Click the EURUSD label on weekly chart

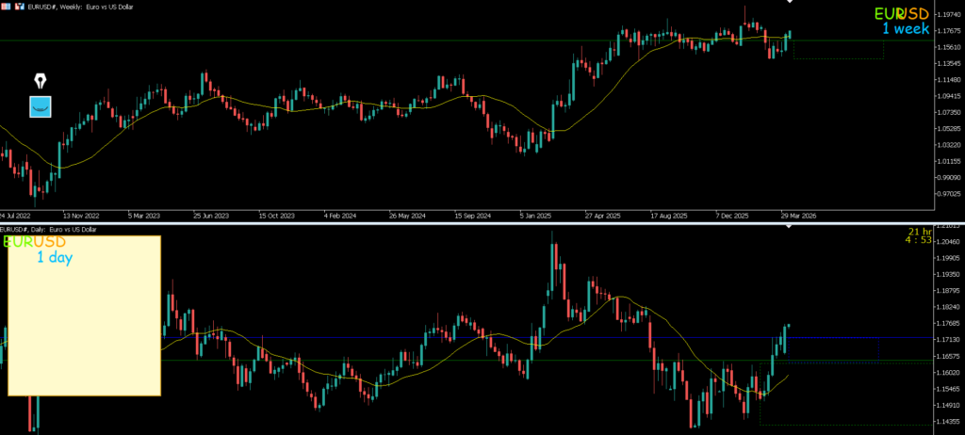(x=900, y=14)
